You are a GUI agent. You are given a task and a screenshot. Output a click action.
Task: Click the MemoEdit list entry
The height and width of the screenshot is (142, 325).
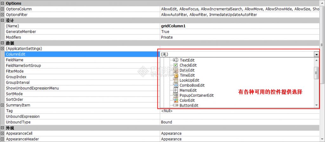pos(188,90)
